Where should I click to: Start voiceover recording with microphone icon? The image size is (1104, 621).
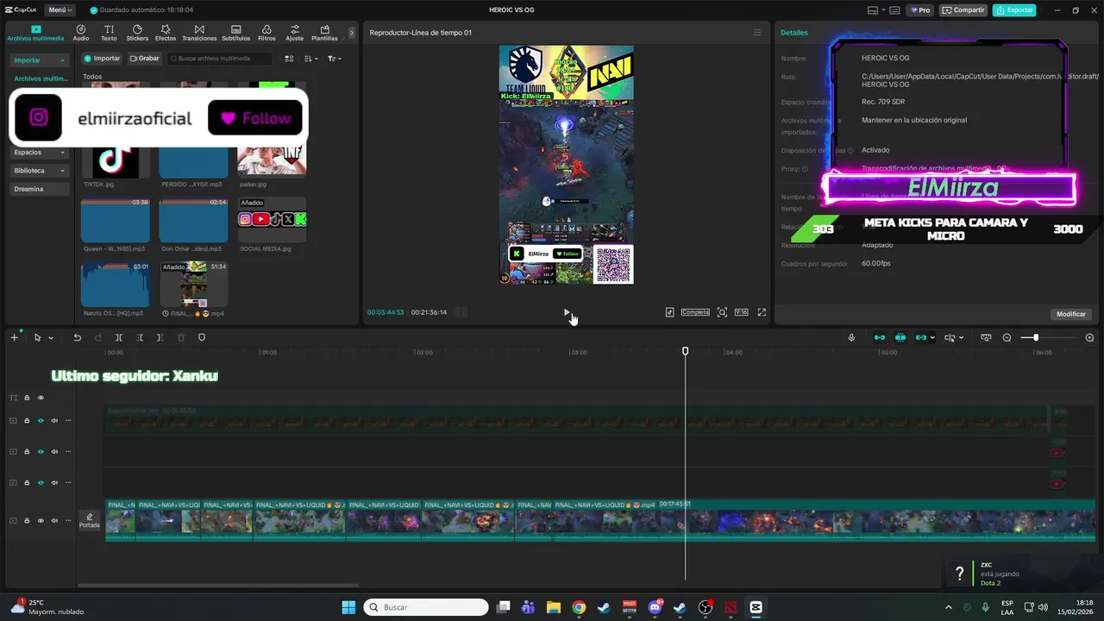coord(851,337)
